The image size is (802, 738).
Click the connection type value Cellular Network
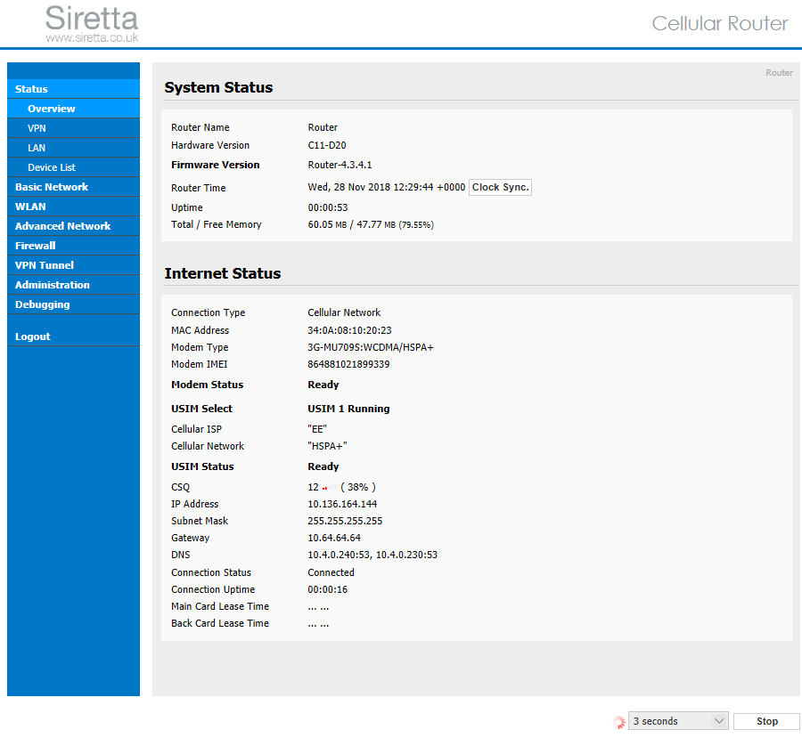344,312
